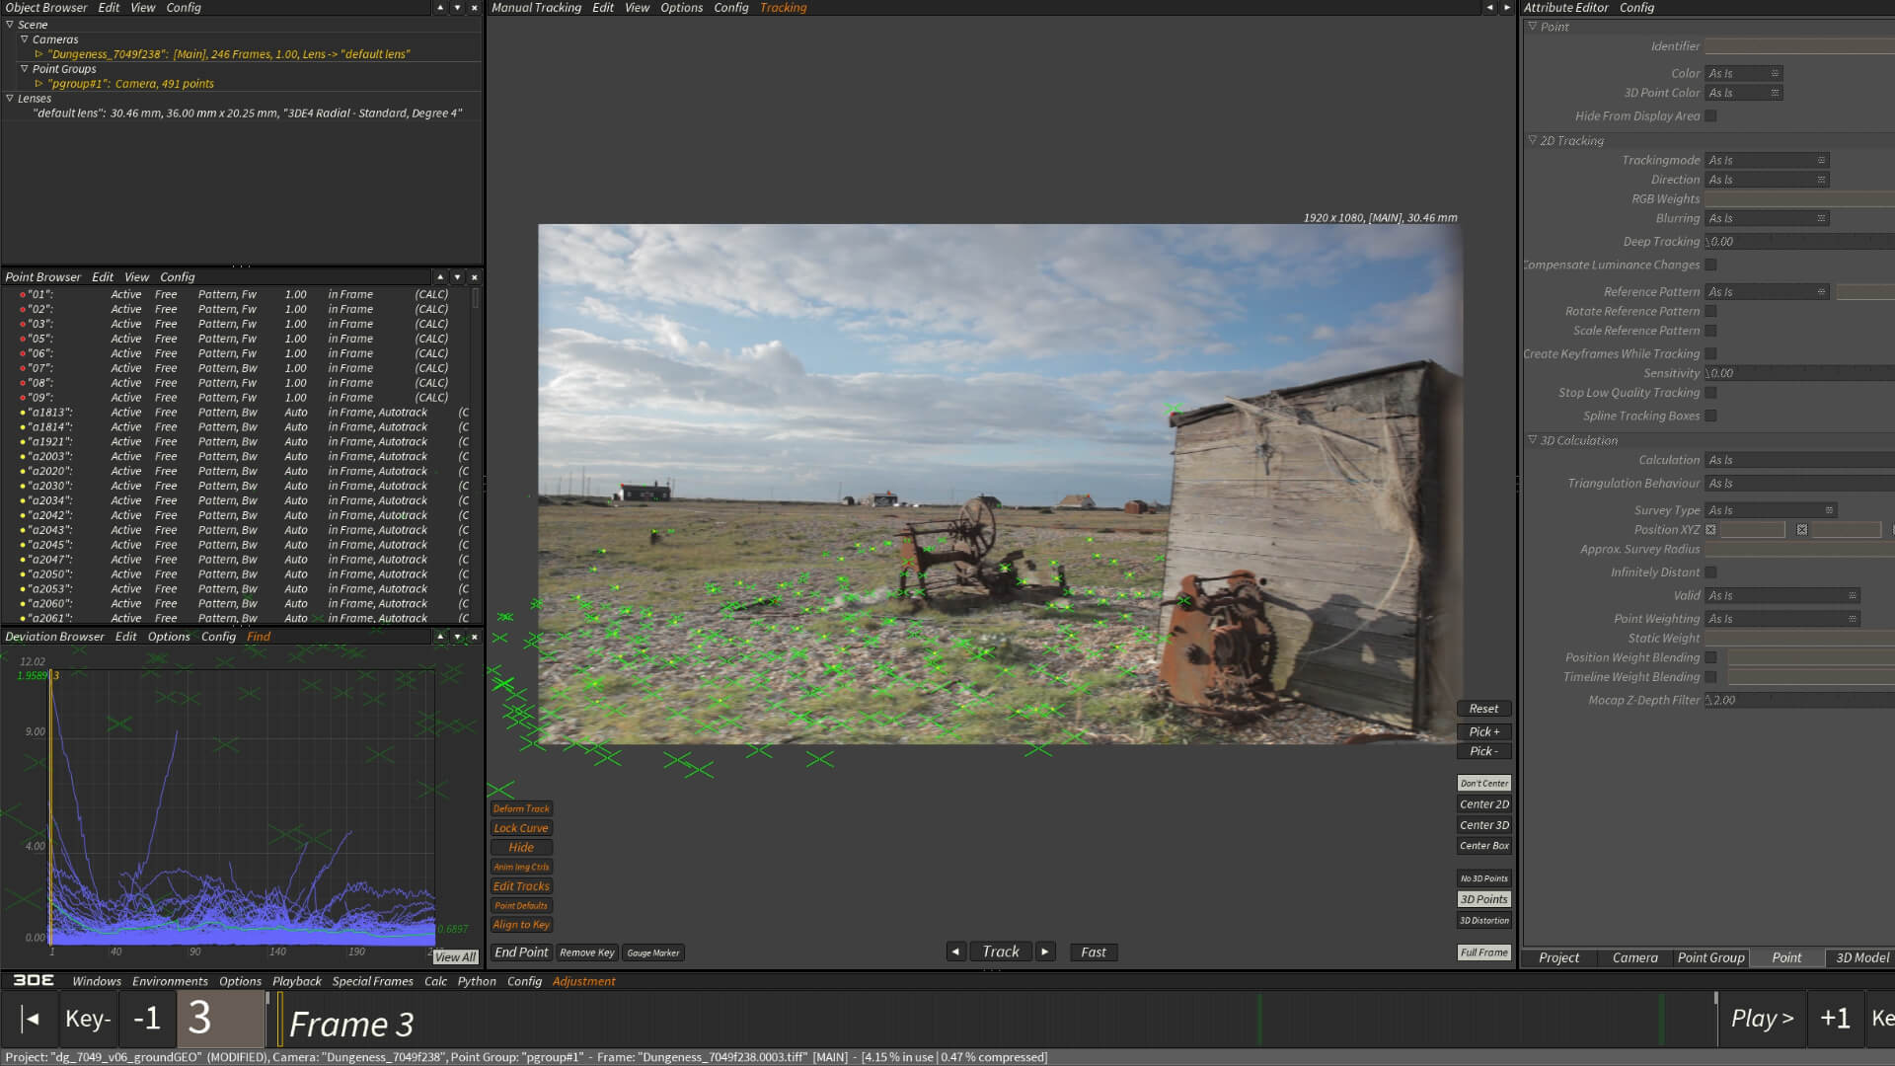1895x1066 pixels.
Task: Select point "a2003" in Point Browser
Action: click(49, 456)
